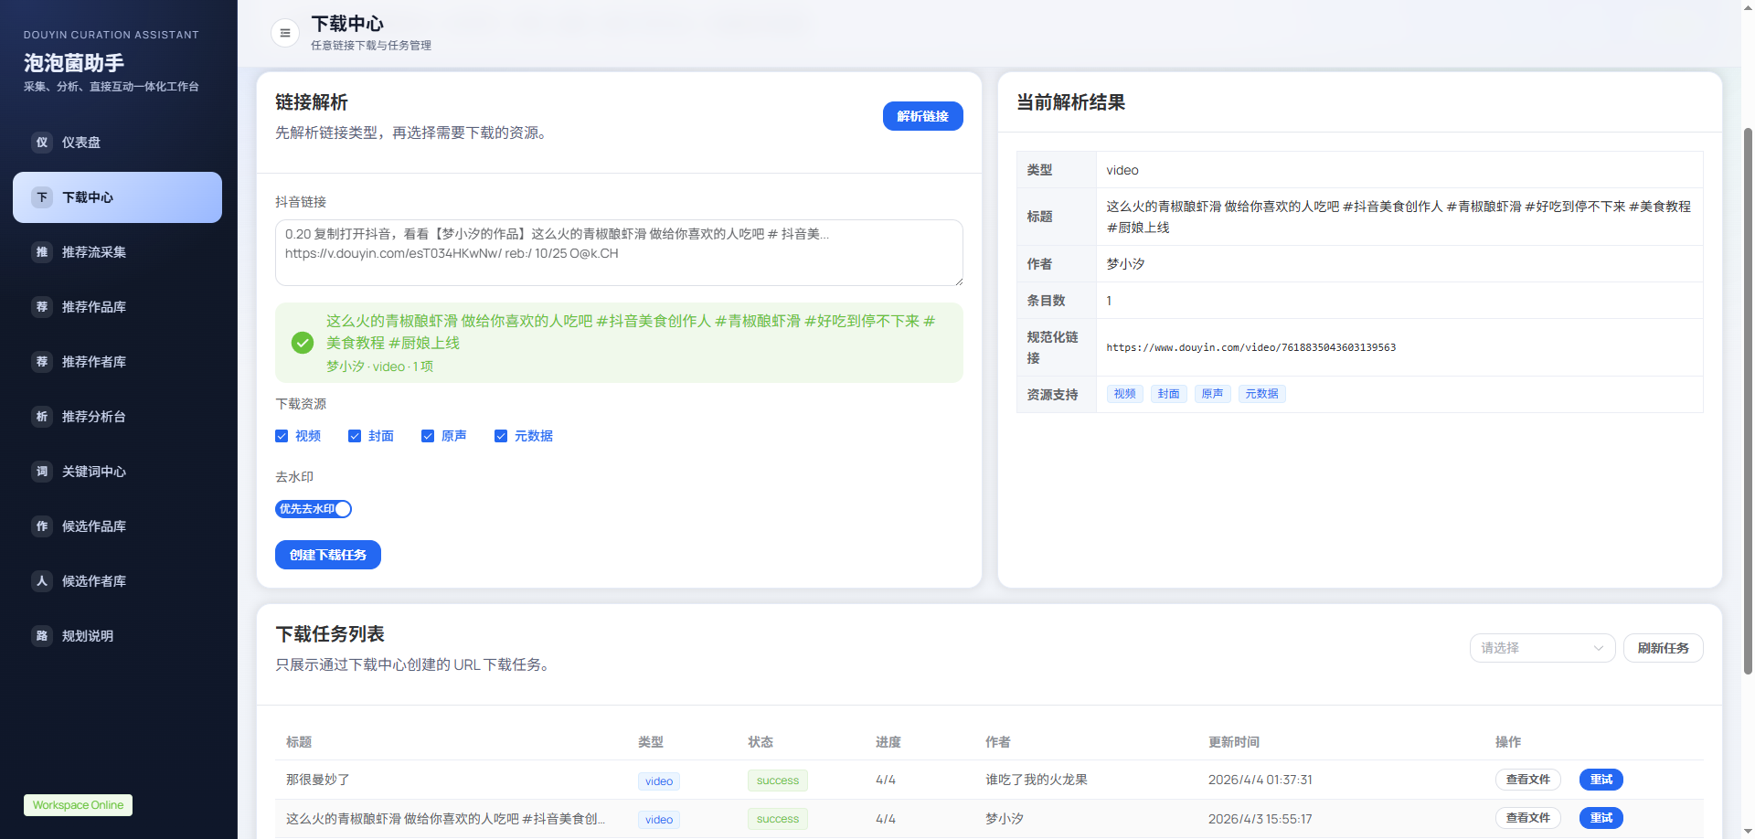Viewport: 1755px width, 839px height.
Task: Click the 词 icon beside 关键词中心
Action: [x=42, y=472]
